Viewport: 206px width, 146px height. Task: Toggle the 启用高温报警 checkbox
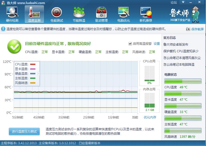tap(130, 44)
